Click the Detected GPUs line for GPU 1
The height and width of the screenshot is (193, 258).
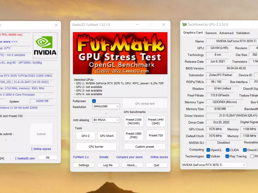pos(119,83)
